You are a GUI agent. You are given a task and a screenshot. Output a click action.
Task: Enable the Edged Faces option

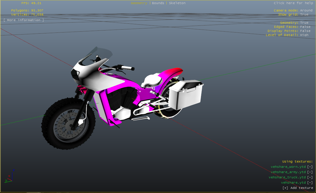tap(305, 27)
